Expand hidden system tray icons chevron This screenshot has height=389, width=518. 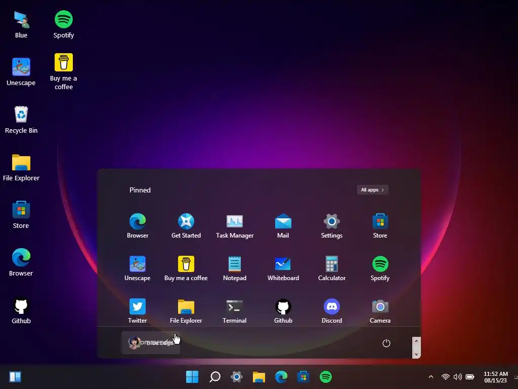tap(431, 377)
